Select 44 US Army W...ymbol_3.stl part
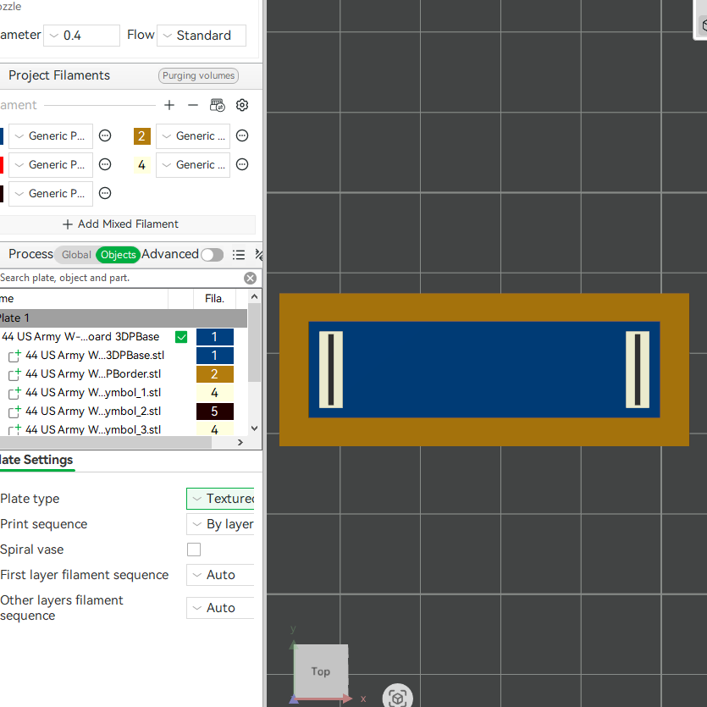The image size is (707, 707). 93,429
